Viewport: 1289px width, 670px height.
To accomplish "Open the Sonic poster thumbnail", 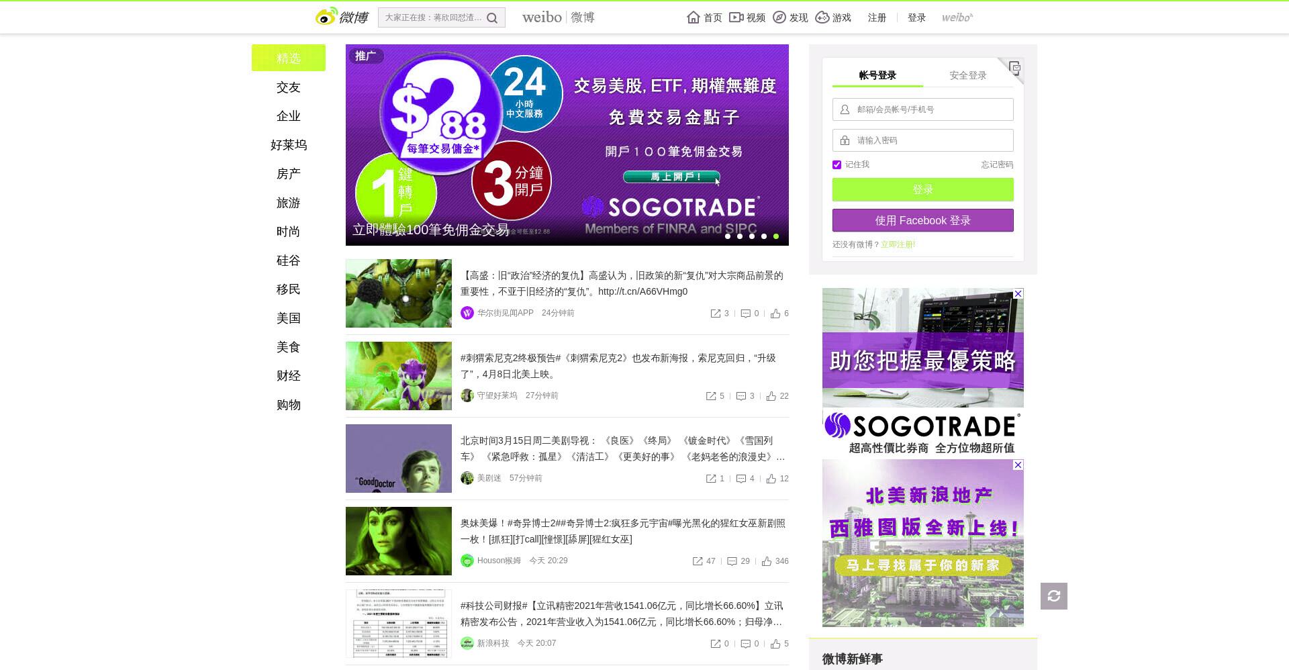I will [399, 376].
